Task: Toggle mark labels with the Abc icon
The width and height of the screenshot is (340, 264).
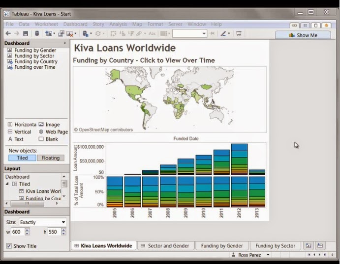Action: 152,33
